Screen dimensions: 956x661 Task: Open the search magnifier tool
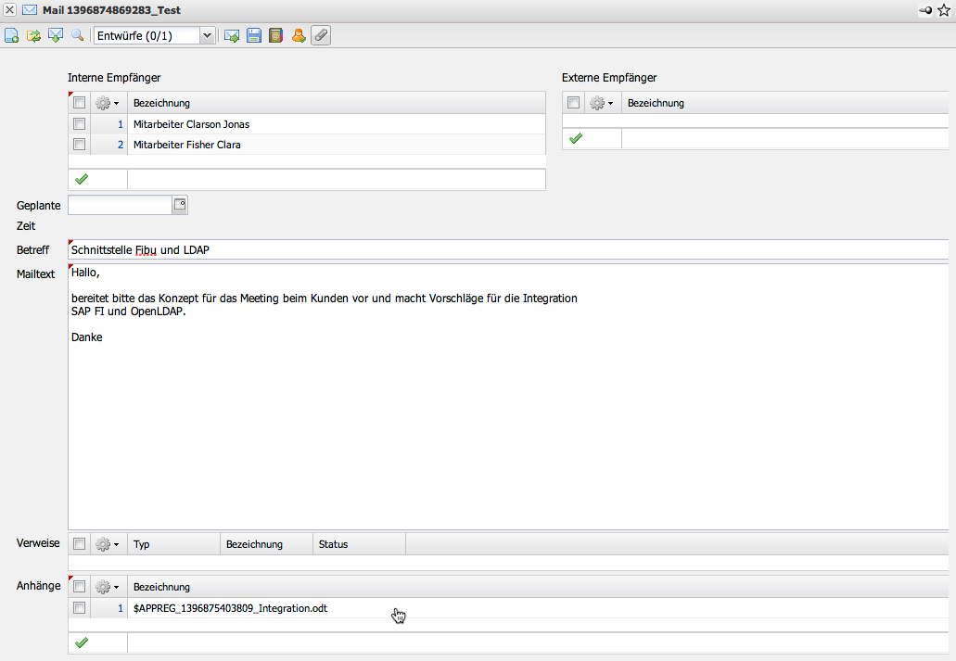(77, 35)
